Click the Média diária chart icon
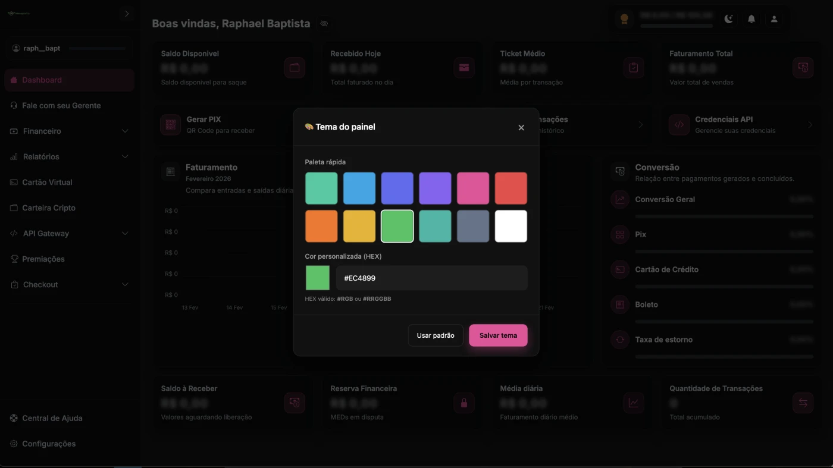The width and height of the screenshot is (833, 468). coord(634,403)
